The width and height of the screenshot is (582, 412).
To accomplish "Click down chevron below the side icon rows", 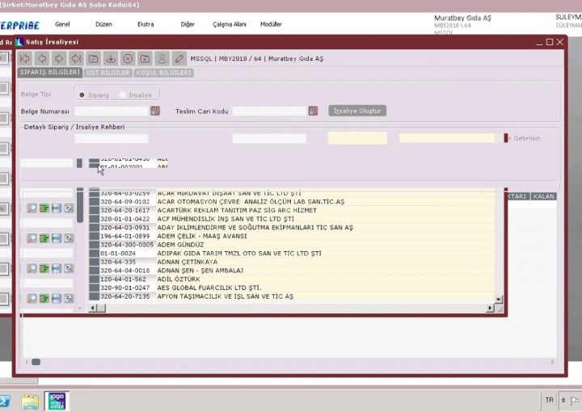I will click(80, 308).
